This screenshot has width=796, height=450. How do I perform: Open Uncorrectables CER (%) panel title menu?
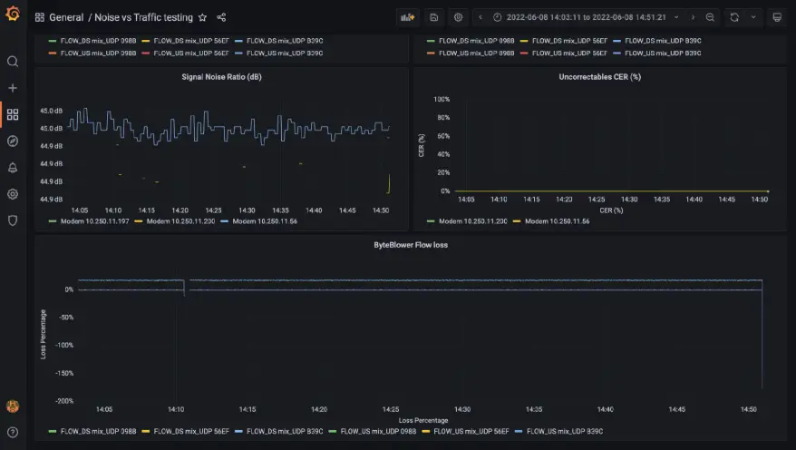(599, 77)
